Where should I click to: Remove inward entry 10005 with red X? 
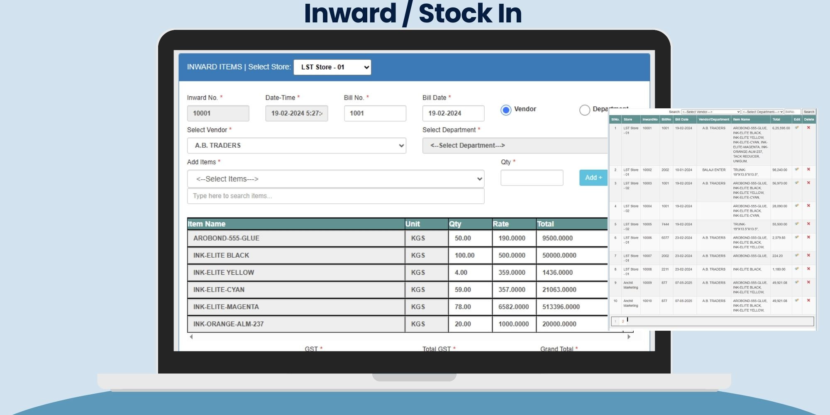pyautogui.click(x=808, y=224)
